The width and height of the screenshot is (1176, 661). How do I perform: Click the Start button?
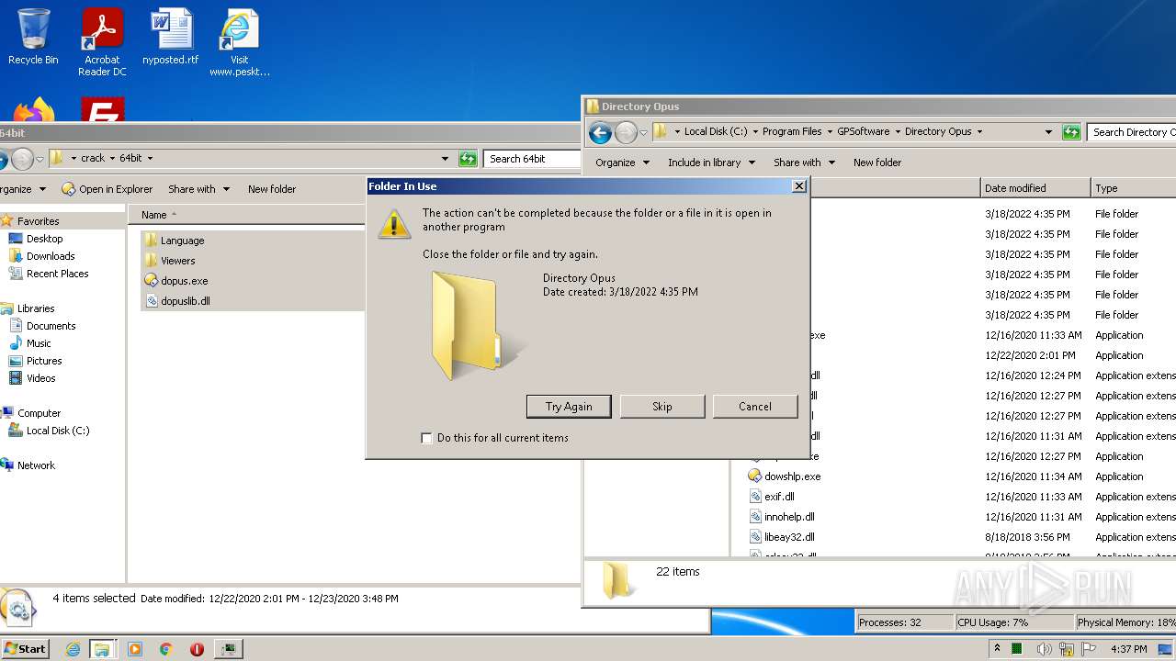point(25,649)
